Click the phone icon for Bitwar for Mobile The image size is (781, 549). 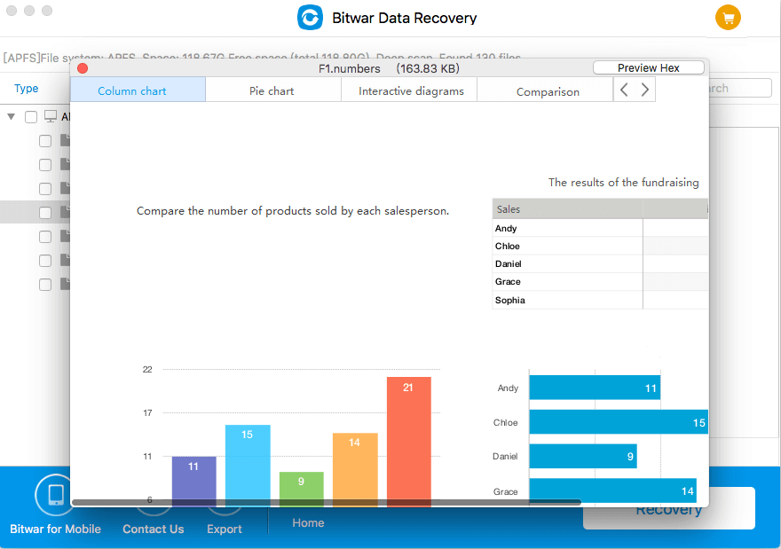(x=55, y=495)
